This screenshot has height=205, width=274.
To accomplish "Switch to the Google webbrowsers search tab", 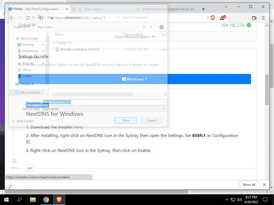I will [x=166, y=9].
